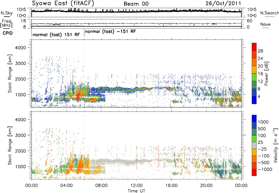Click the 'Slant Range [km]' label of velocity panel
The height and width of the screenshot is (193, 279).
point(10,146)
